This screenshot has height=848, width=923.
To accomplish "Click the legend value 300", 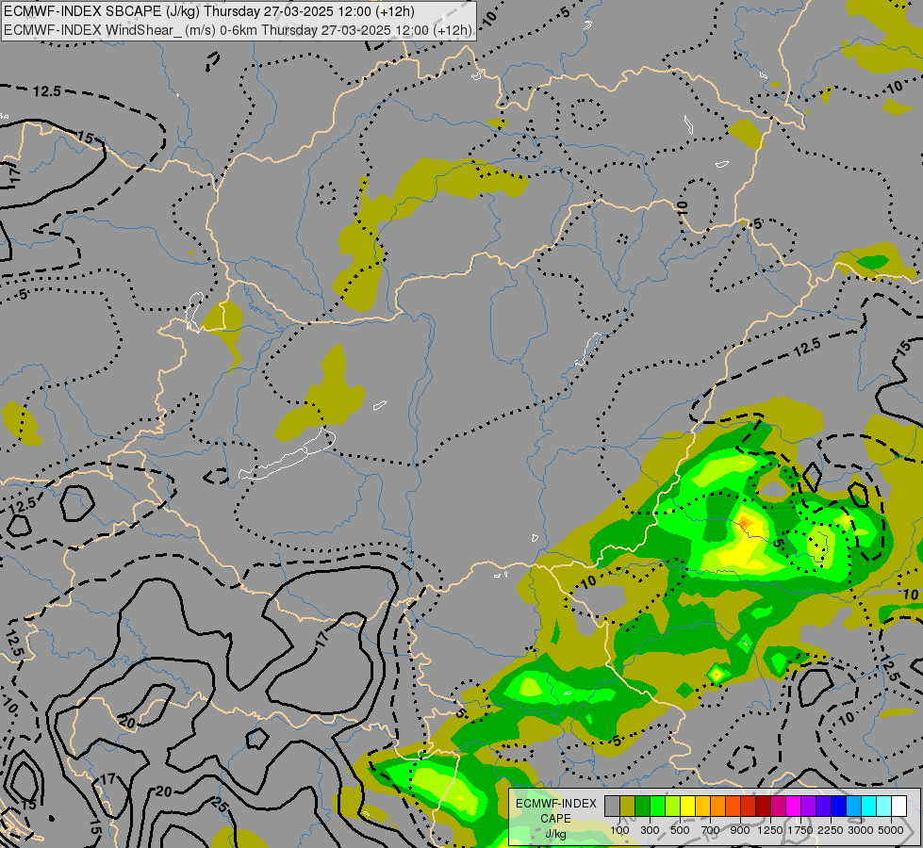I will [650, 830].
